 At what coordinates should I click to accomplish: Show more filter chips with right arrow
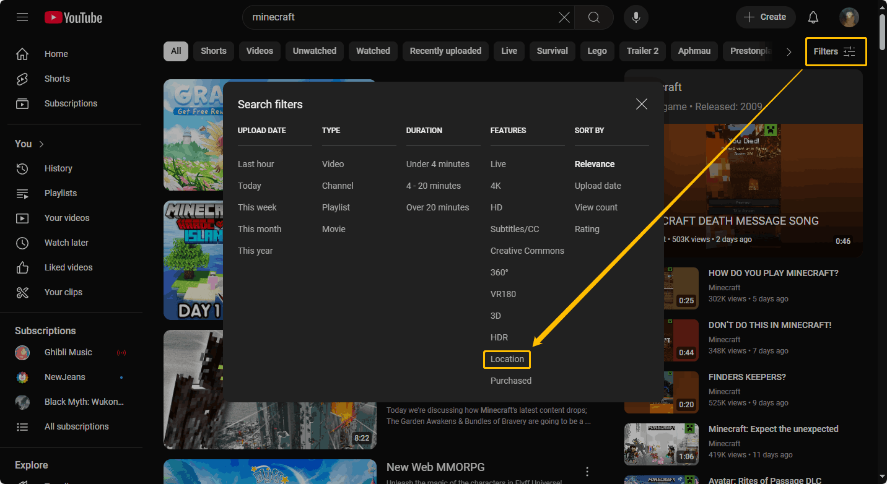point(789,51)
